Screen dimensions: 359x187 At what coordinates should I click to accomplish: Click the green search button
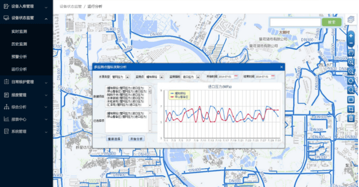331,22
